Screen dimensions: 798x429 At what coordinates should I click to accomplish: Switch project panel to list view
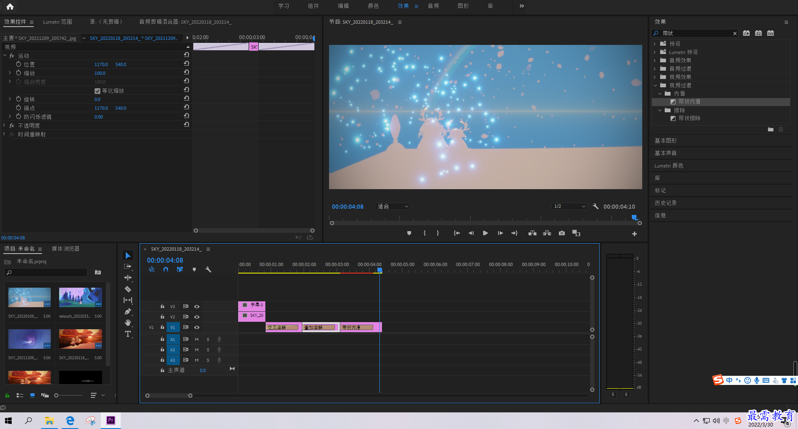[20, 395]
